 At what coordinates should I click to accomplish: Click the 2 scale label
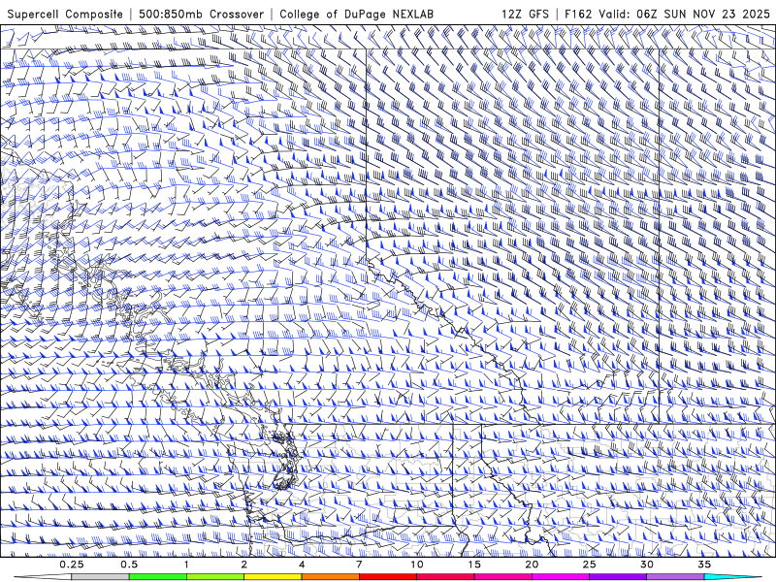click(x=244, y=565)
